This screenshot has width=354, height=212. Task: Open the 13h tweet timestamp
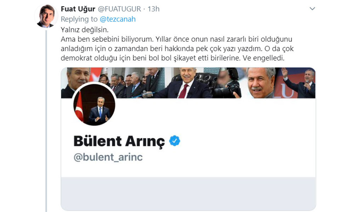154,9
